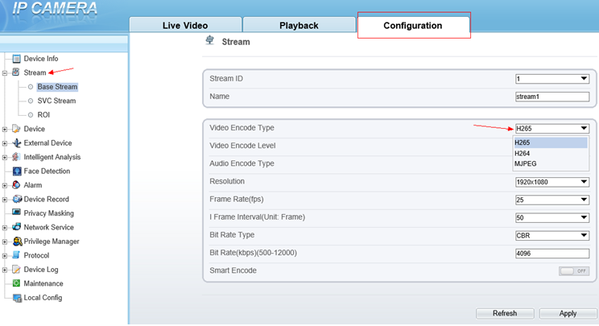Screen dimensions: 599x326
Task: Click the Bit Rate input field
Action: [x=552, y=253]
